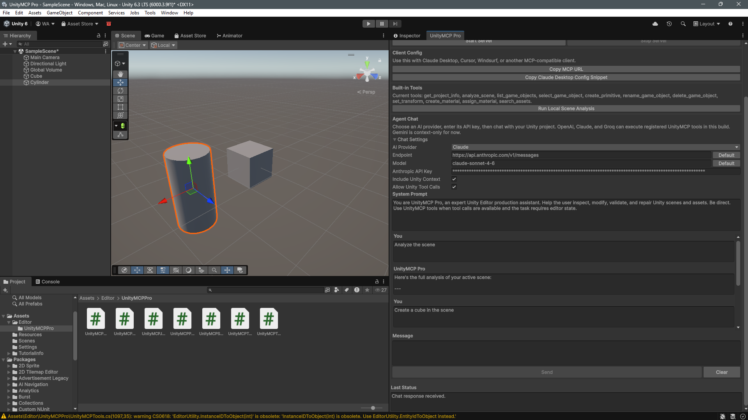748x420 pixels.
Task: Select the combined Transform tool
Action: click(x=120, y=115)
